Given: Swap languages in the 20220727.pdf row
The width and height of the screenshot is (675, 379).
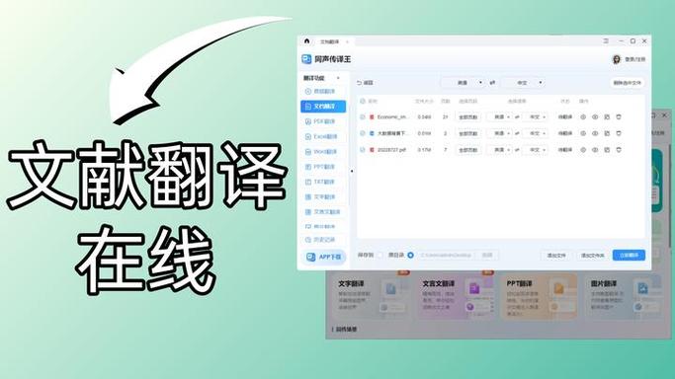Looking at the screenshot, I should tap(517, 150).
